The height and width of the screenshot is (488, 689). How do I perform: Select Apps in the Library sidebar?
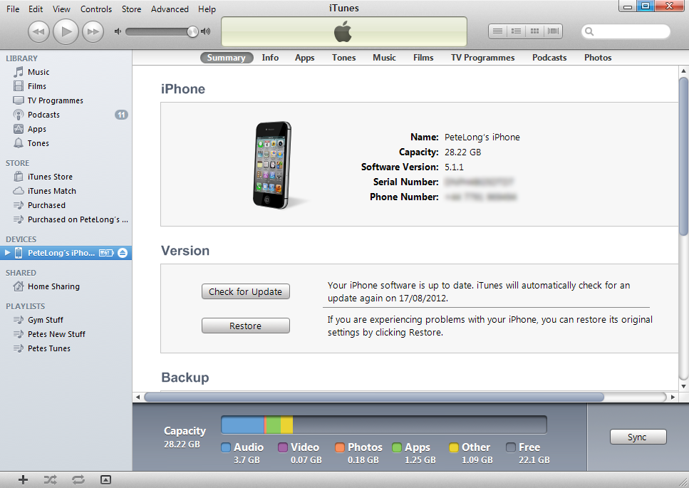tap(66, 129)
